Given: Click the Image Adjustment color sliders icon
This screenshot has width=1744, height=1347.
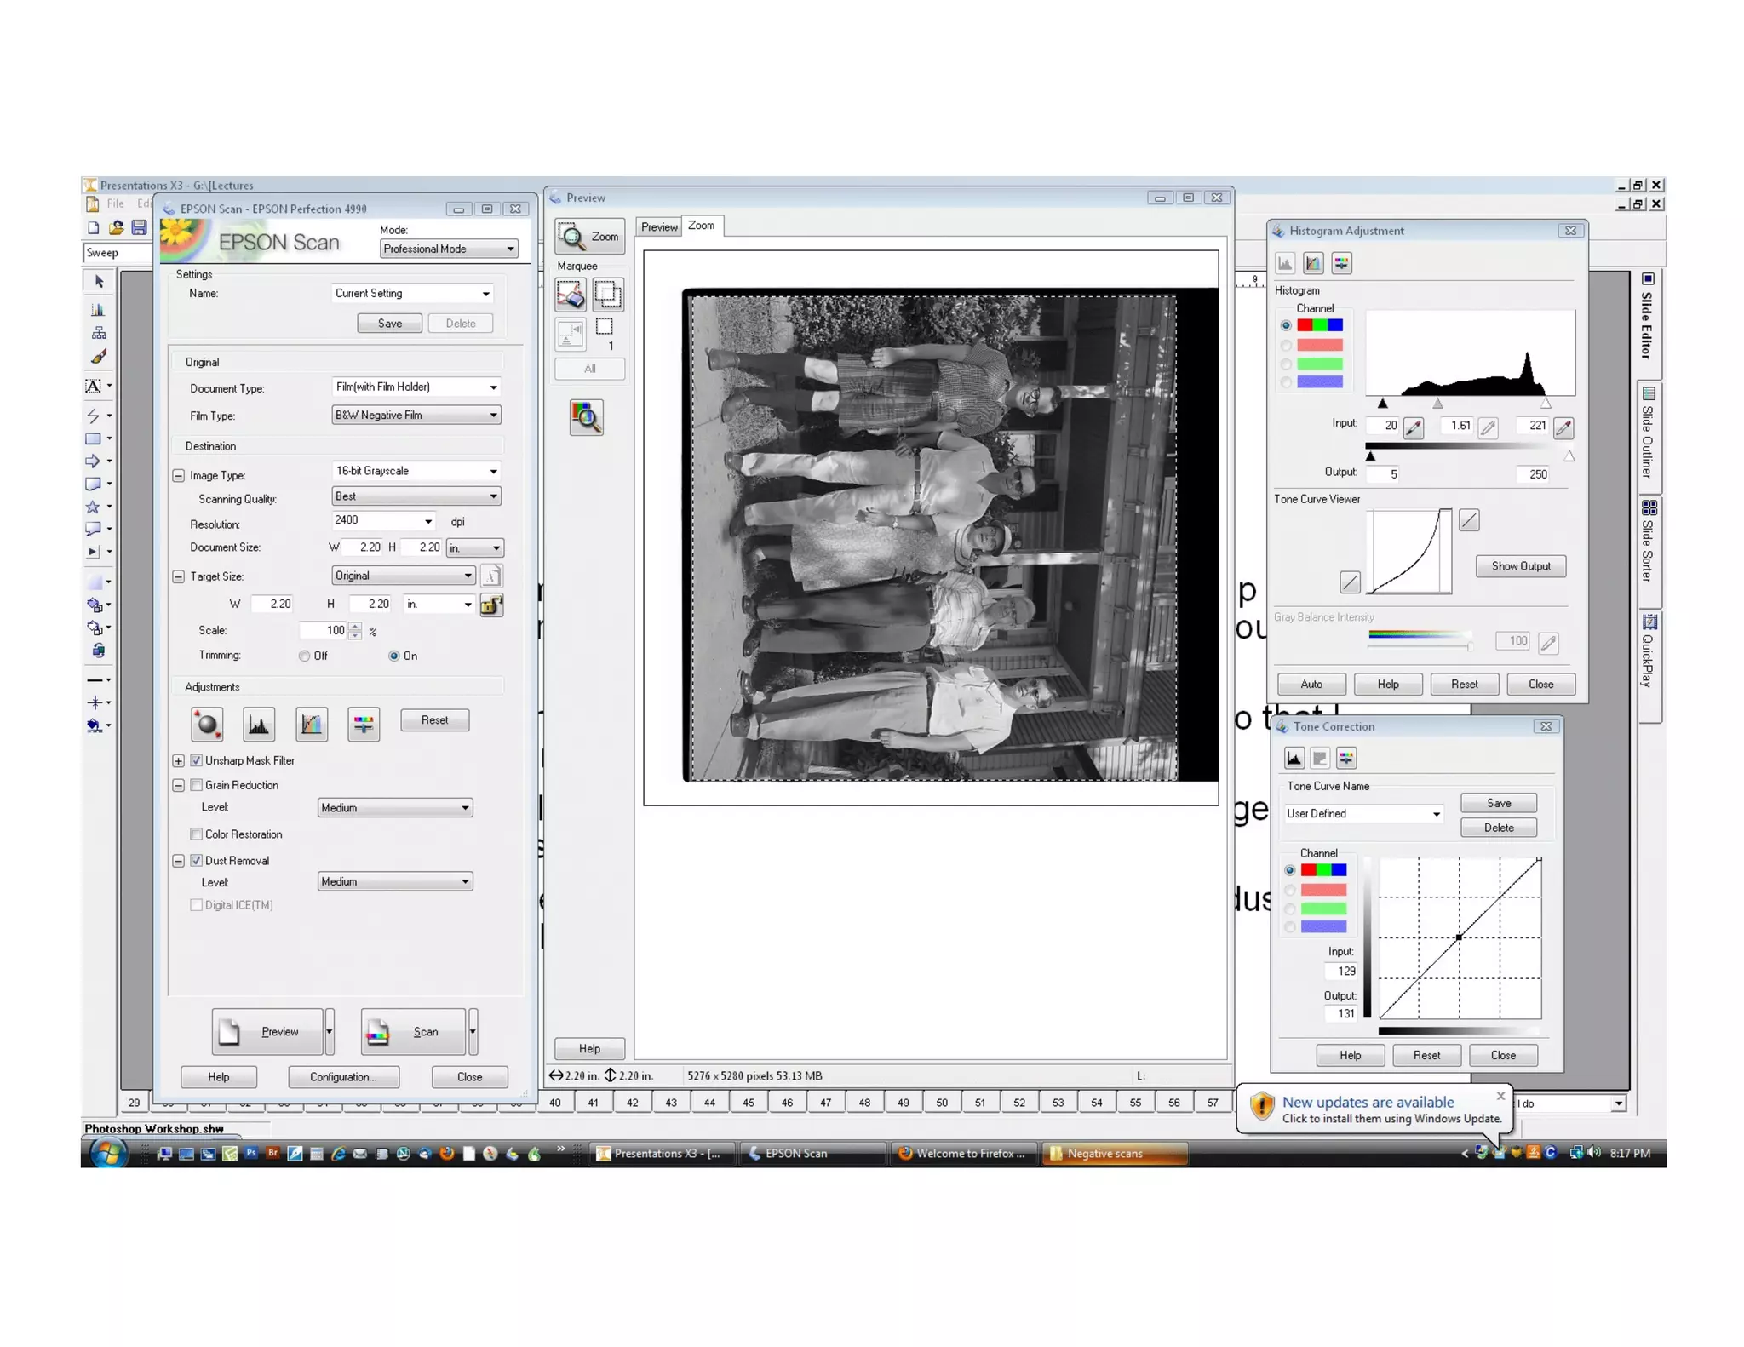Looking at the screenshot, I should click(x=364, y=724).
